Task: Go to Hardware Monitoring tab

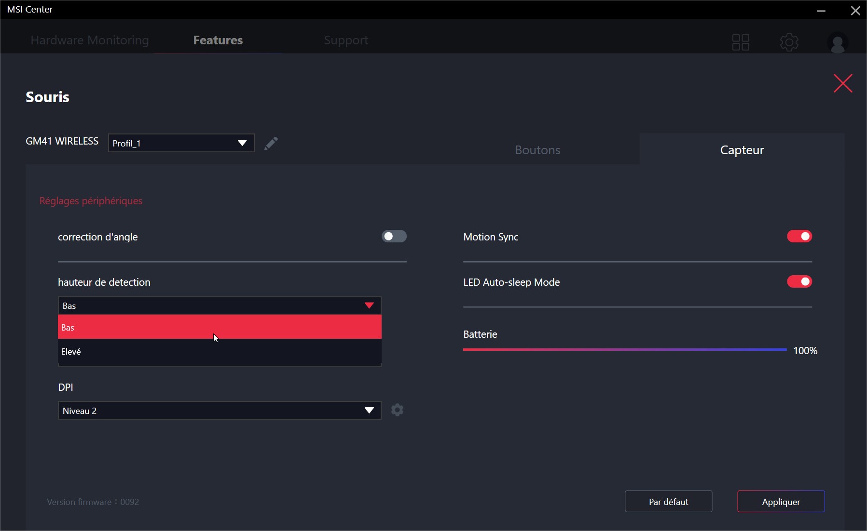Action: point(90,40)
